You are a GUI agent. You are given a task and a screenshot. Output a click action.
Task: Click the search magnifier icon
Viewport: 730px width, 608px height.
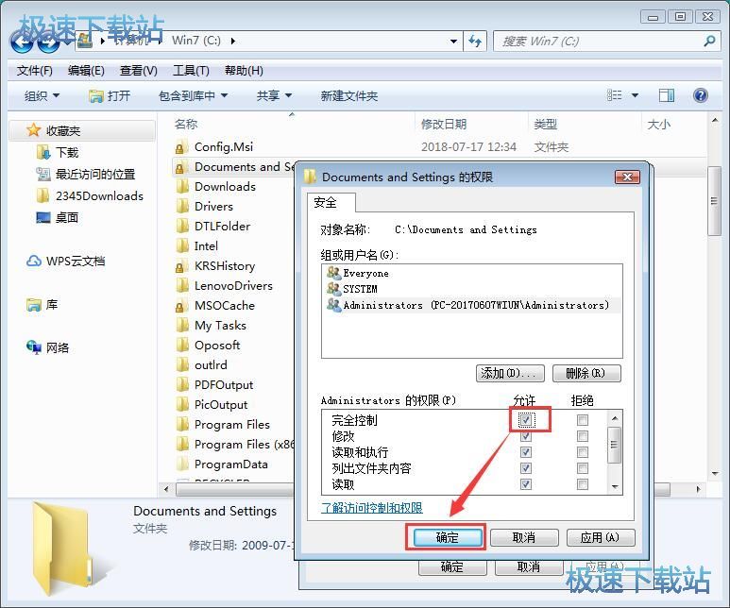(709, 41)
